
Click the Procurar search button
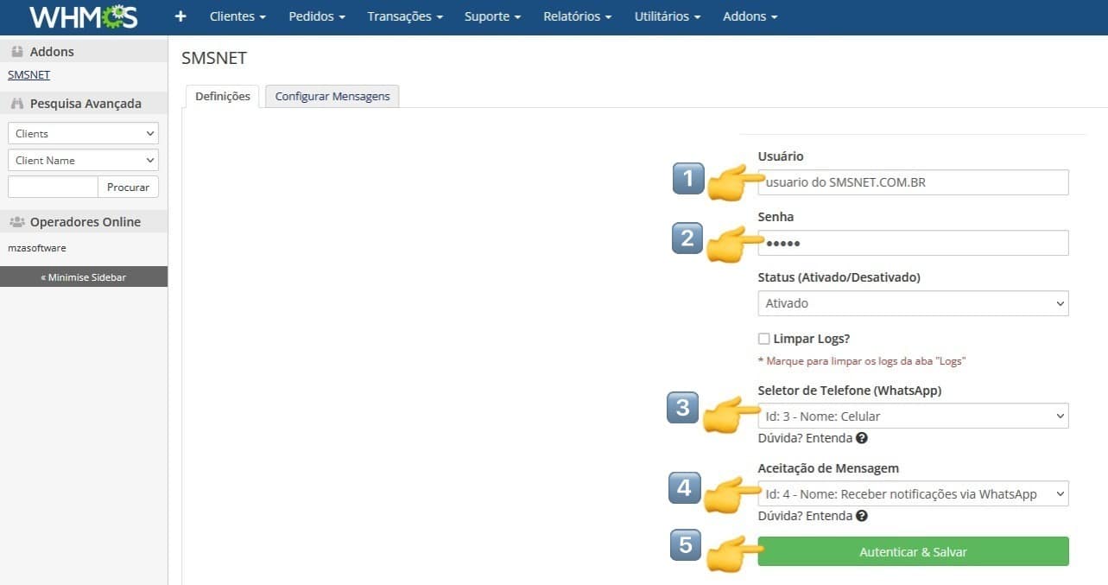128,187
